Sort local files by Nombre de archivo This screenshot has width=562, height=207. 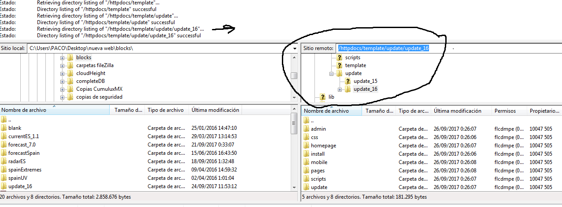[x=55, y=110]
